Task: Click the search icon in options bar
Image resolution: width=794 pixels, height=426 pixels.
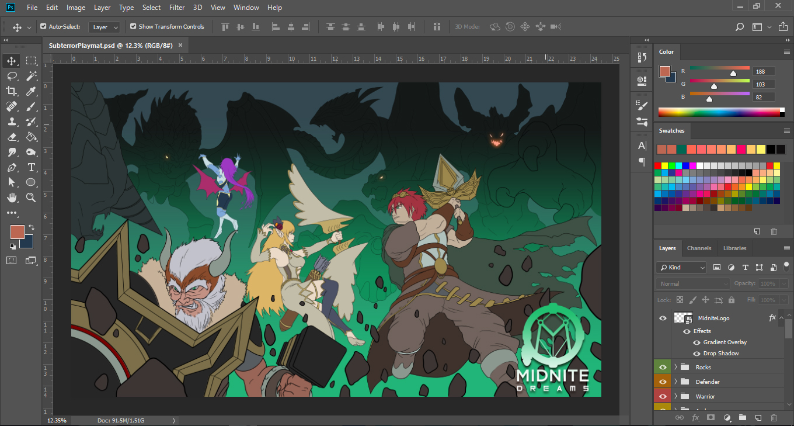Action: coord(739,27)
